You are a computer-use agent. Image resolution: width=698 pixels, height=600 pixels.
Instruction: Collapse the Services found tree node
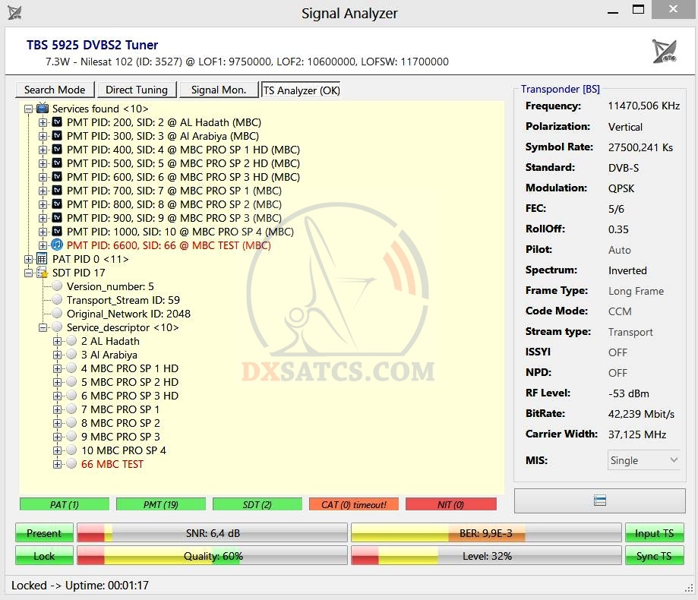coord(29,109)
